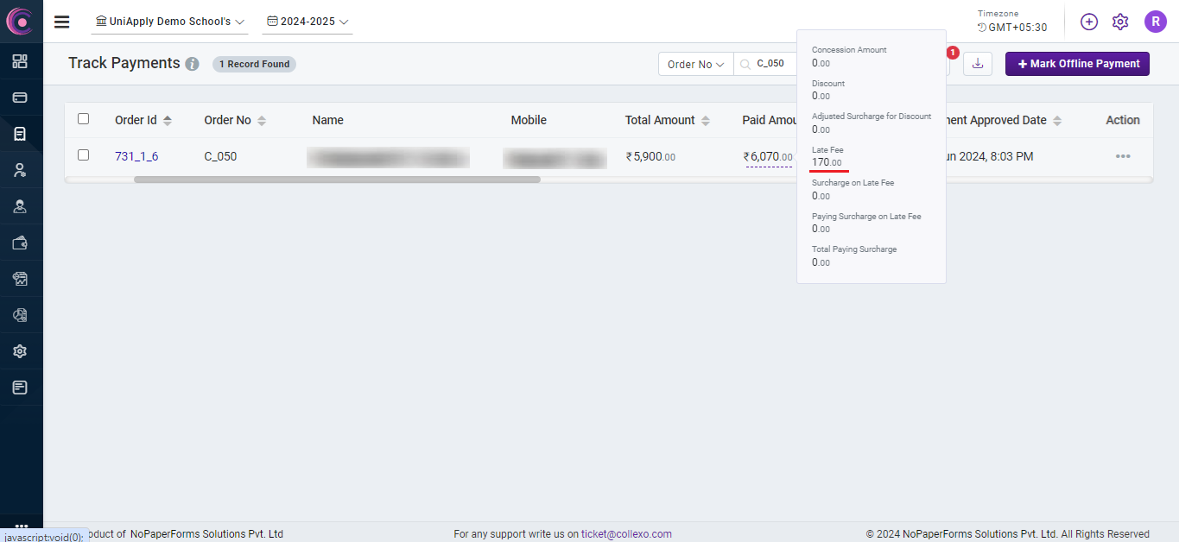Toggle the select-all checkbox in table header
Image resolution: width=1179 pixels, height=542 pixels.
84,119
